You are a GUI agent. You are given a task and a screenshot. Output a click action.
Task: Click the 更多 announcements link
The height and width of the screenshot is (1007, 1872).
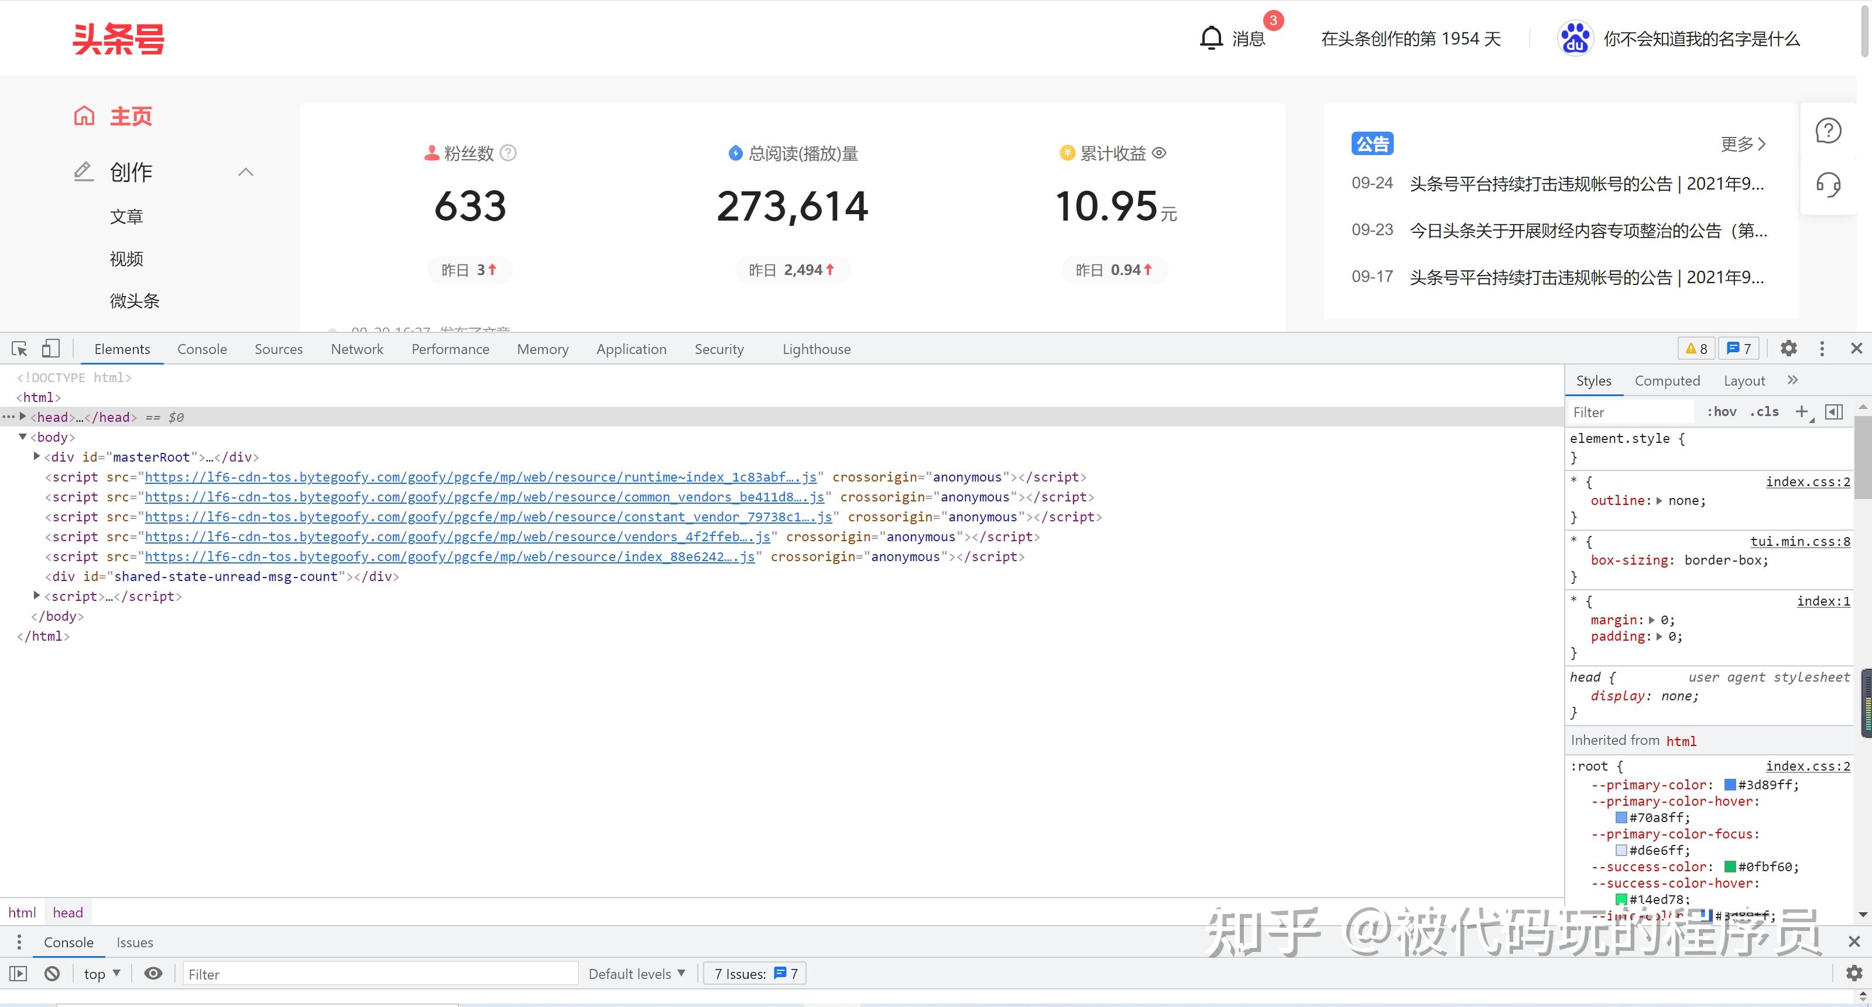[1743, 144]
